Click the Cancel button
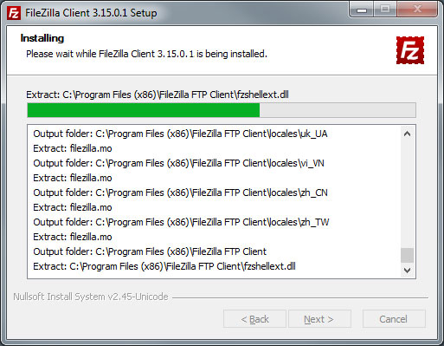 (x=394, y=319)
